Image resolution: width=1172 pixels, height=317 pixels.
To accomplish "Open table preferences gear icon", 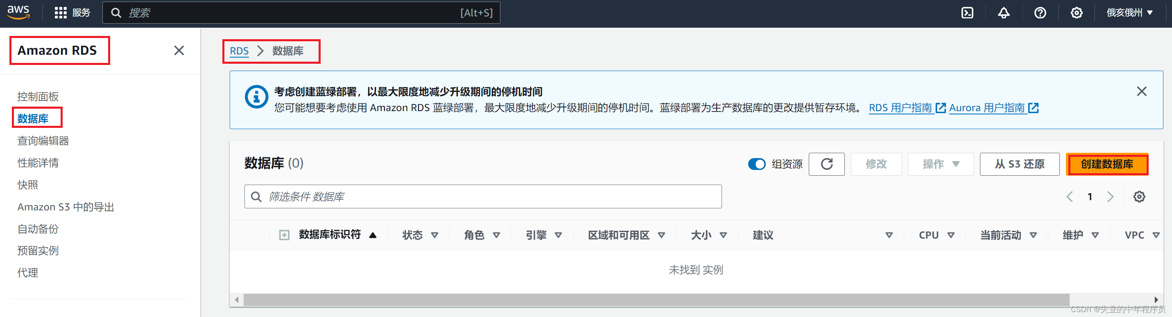I will pyautogui.click(x=1139, y=196).
